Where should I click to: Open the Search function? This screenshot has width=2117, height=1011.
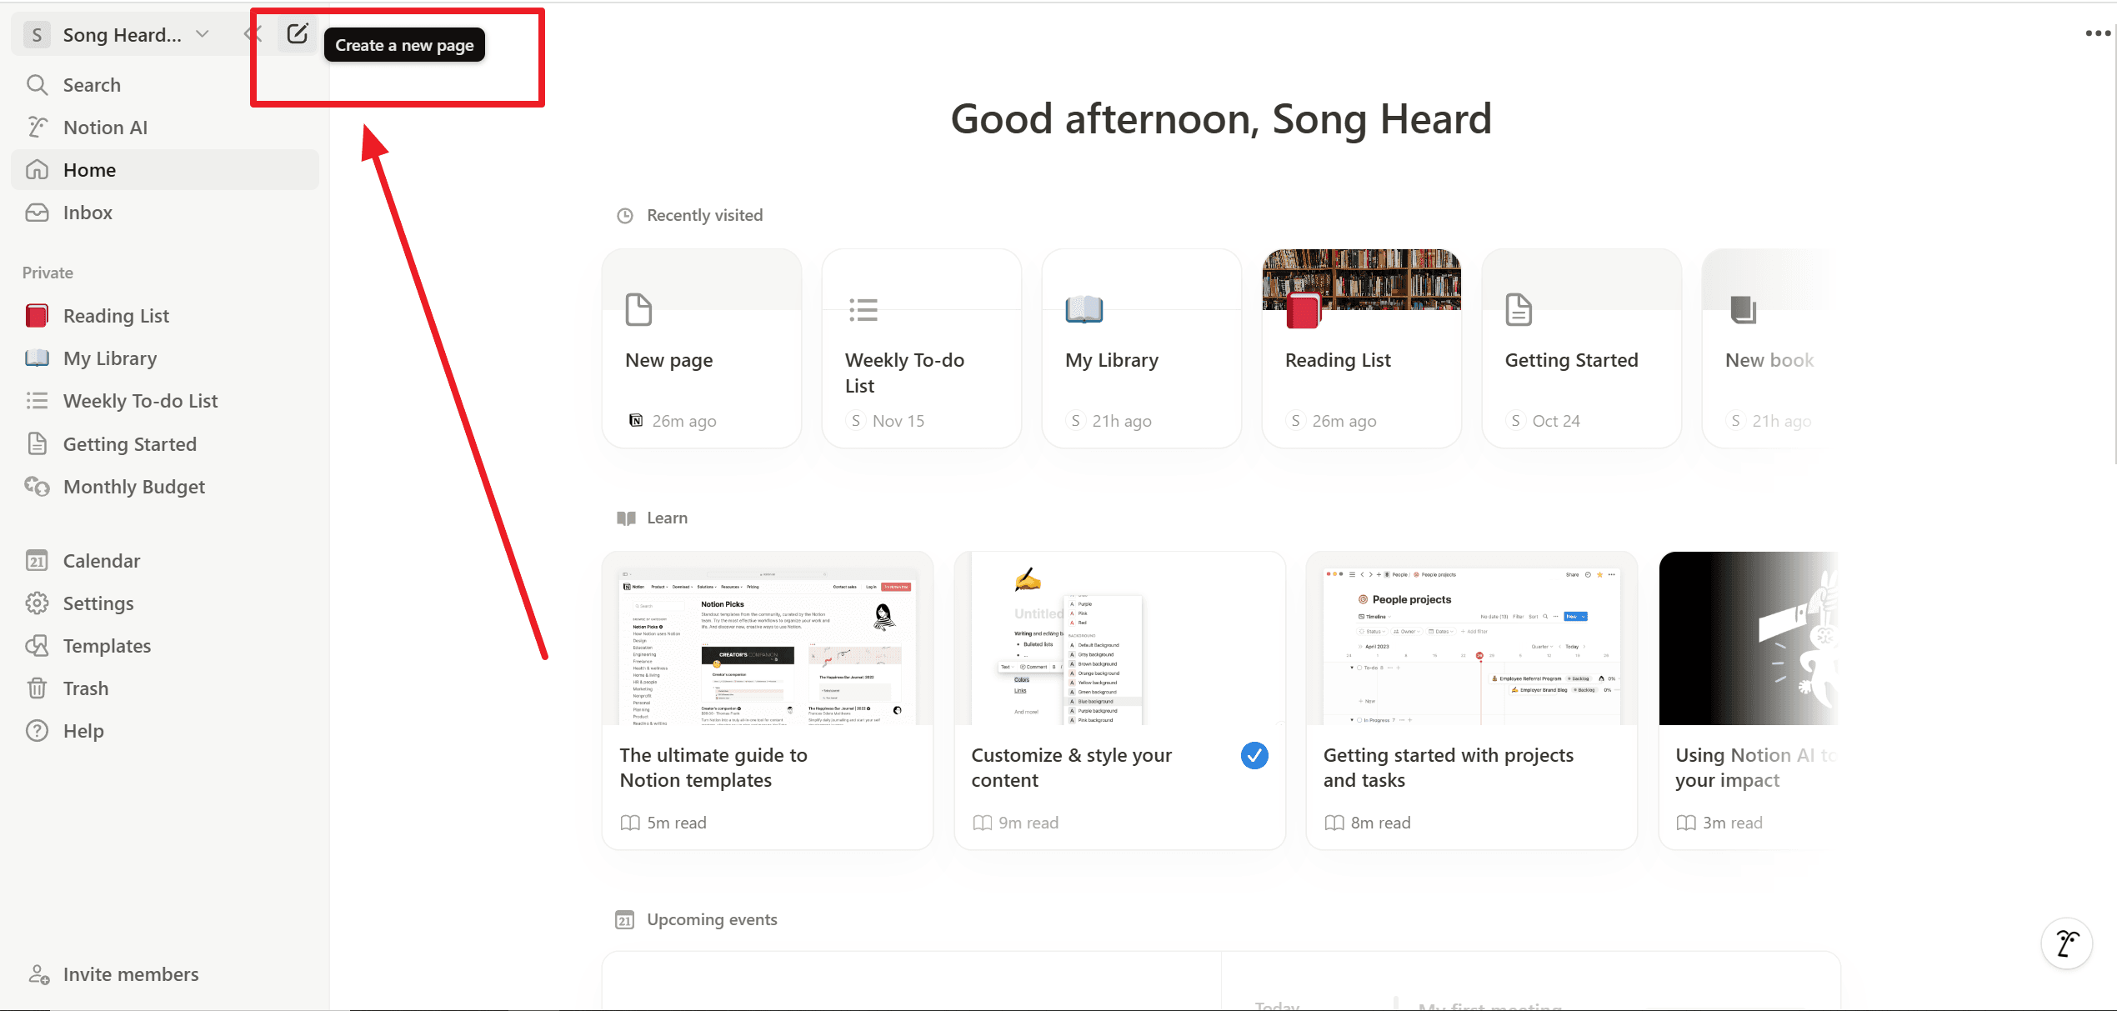tap(91, 83)
